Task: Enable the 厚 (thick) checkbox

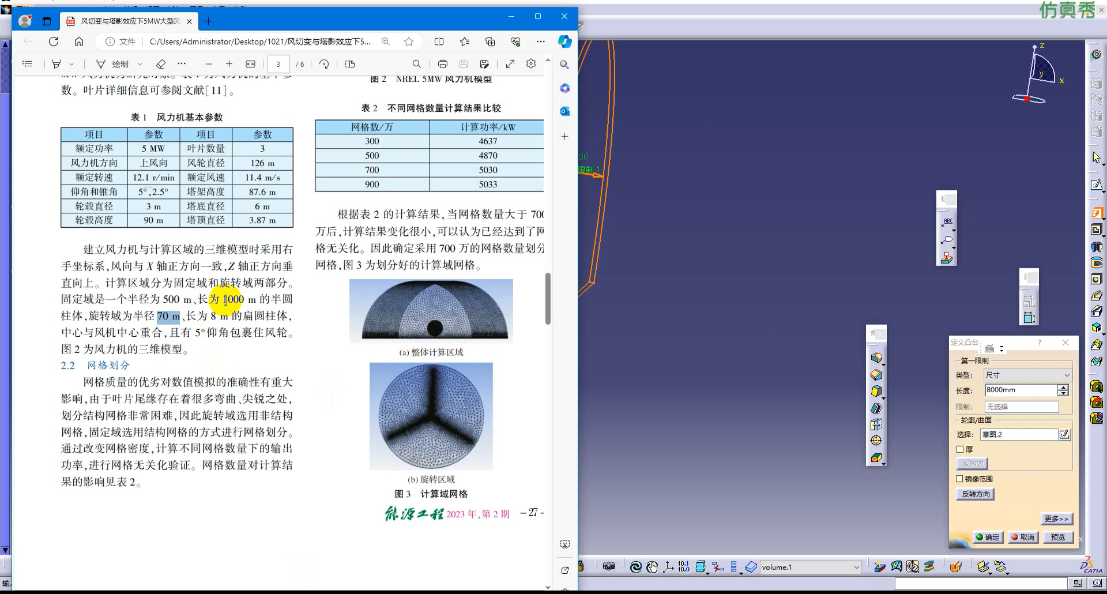Action: [960, 449]
